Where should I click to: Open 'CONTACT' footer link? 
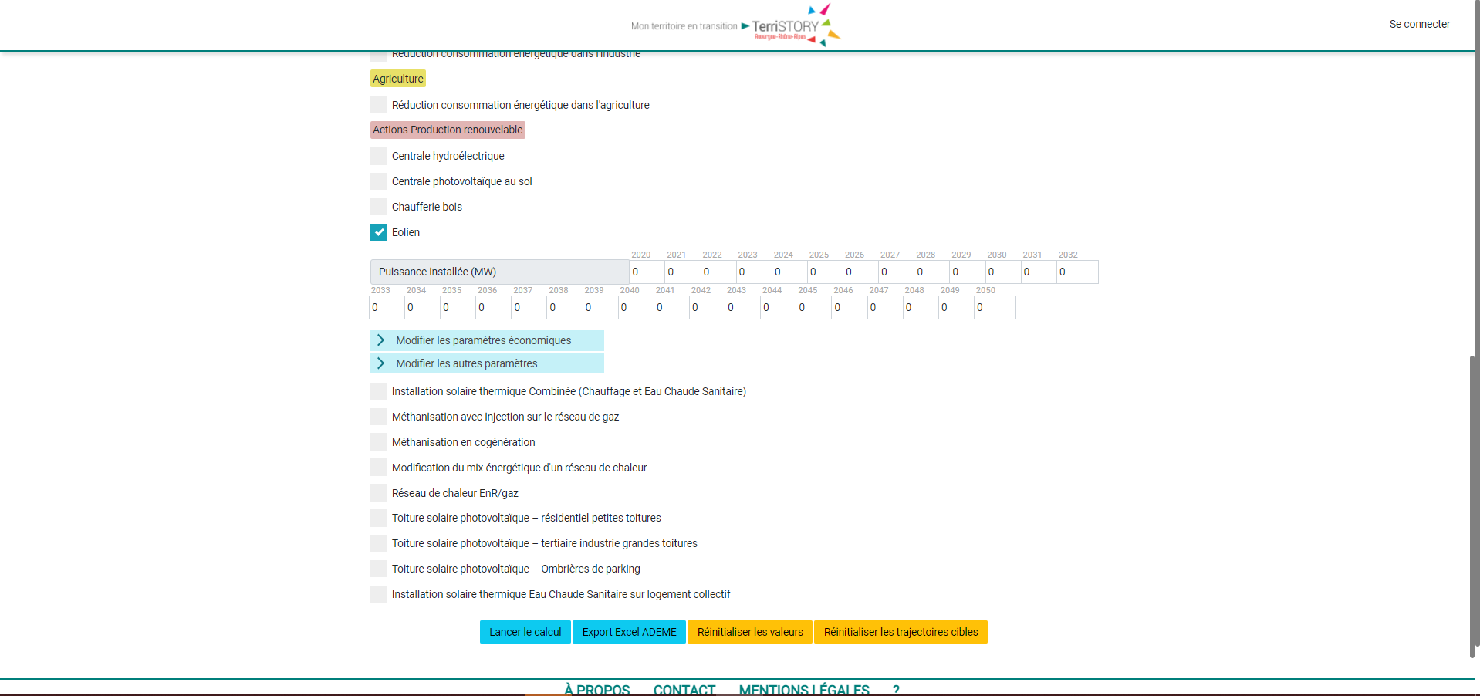click(x=684, y=689)
